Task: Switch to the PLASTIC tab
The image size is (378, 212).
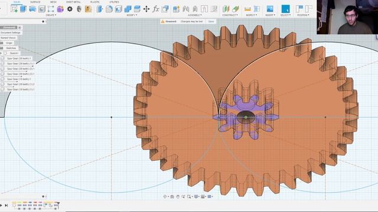Action: pyautogui.click(x=94, y=2)
